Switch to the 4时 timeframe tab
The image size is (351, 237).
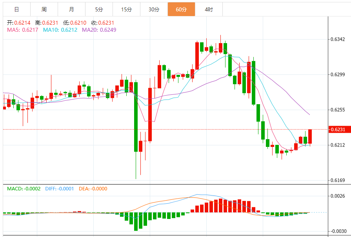[x=209, y=9]
